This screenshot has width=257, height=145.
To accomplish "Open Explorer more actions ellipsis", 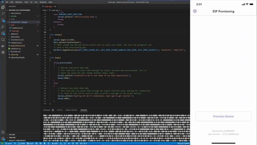I will (x=37, y=6).
